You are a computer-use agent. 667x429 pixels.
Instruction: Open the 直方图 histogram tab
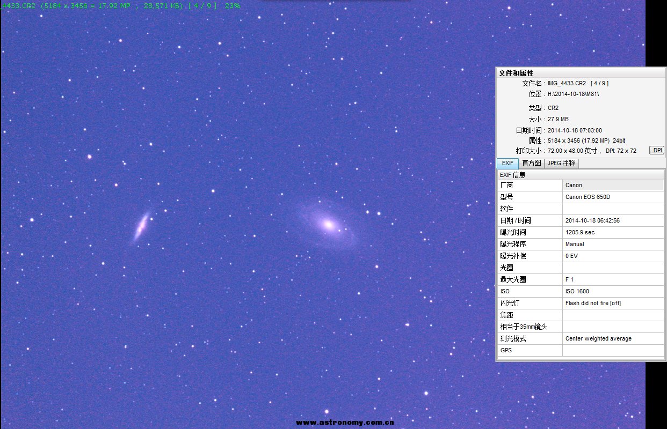click(532, 164)
